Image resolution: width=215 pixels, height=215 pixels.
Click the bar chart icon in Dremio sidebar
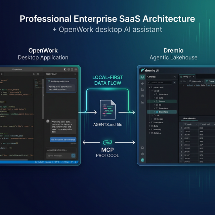(142, 102)
